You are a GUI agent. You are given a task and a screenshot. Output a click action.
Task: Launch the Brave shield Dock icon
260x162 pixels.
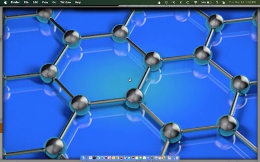[x=110, y=158]
